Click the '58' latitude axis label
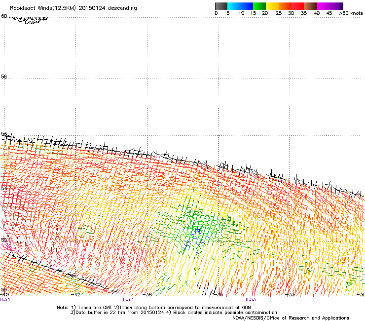This screenshot has height=321, width=365. click(4, 77)
